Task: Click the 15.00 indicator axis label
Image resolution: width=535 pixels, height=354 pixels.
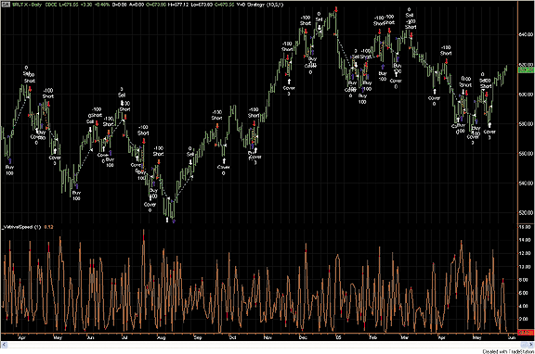Action: point(525,227)
